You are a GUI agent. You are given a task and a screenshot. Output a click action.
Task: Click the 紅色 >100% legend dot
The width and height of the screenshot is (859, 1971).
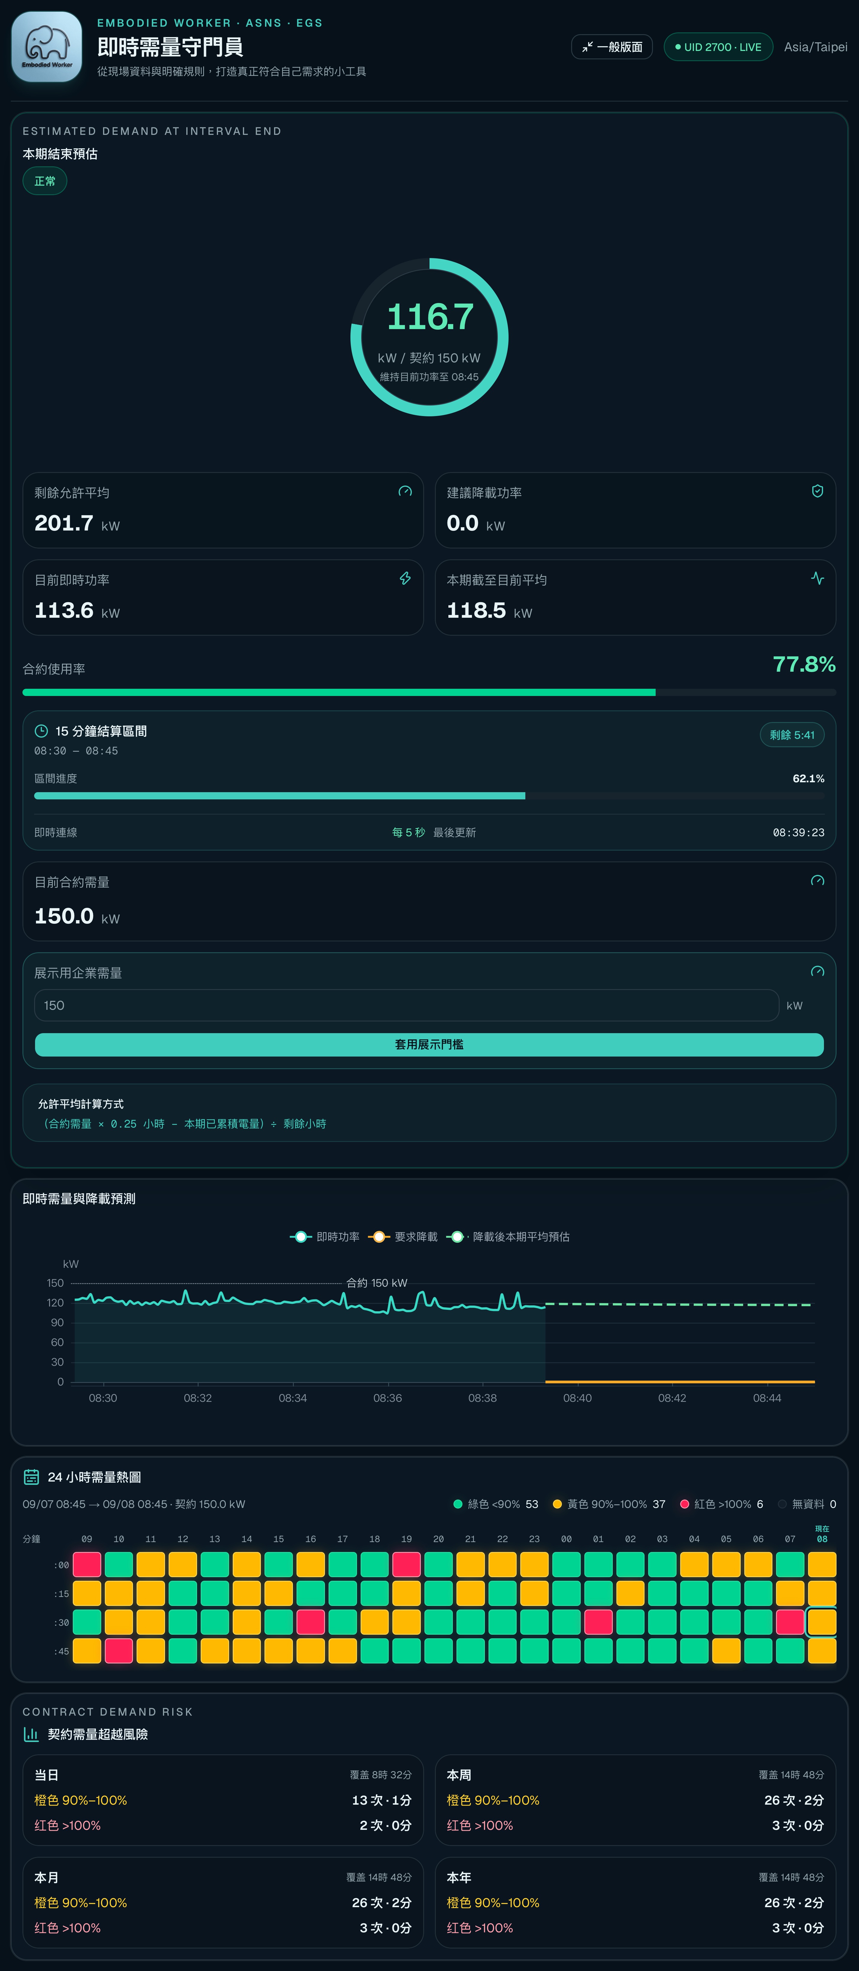click(x=685, y=1504)
